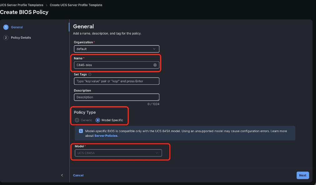The image size is (316, 185).
Task: Click the blue info icon in the banner
Action: click(81, 131)
